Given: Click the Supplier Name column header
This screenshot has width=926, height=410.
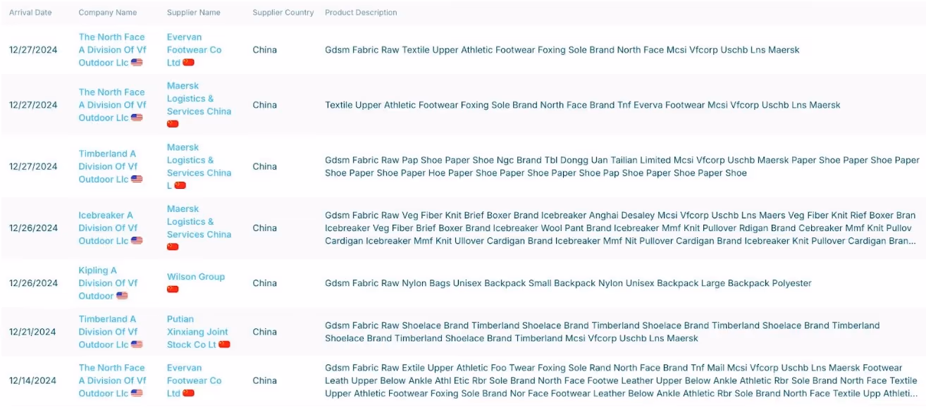Looking at the screenshot, I should click(194, 13).
